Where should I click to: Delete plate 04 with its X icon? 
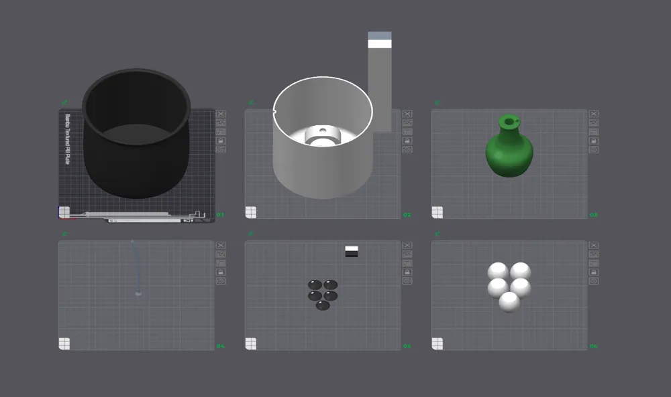(x=222, y=247)
